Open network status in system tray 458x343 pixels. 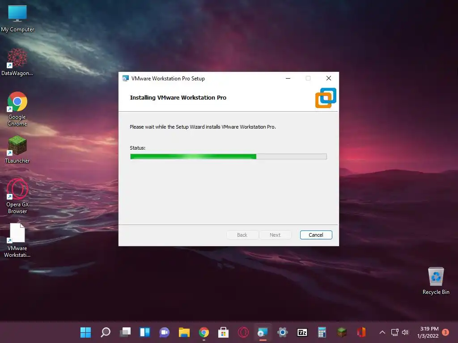pyautogui.click(x=394, y=332)
